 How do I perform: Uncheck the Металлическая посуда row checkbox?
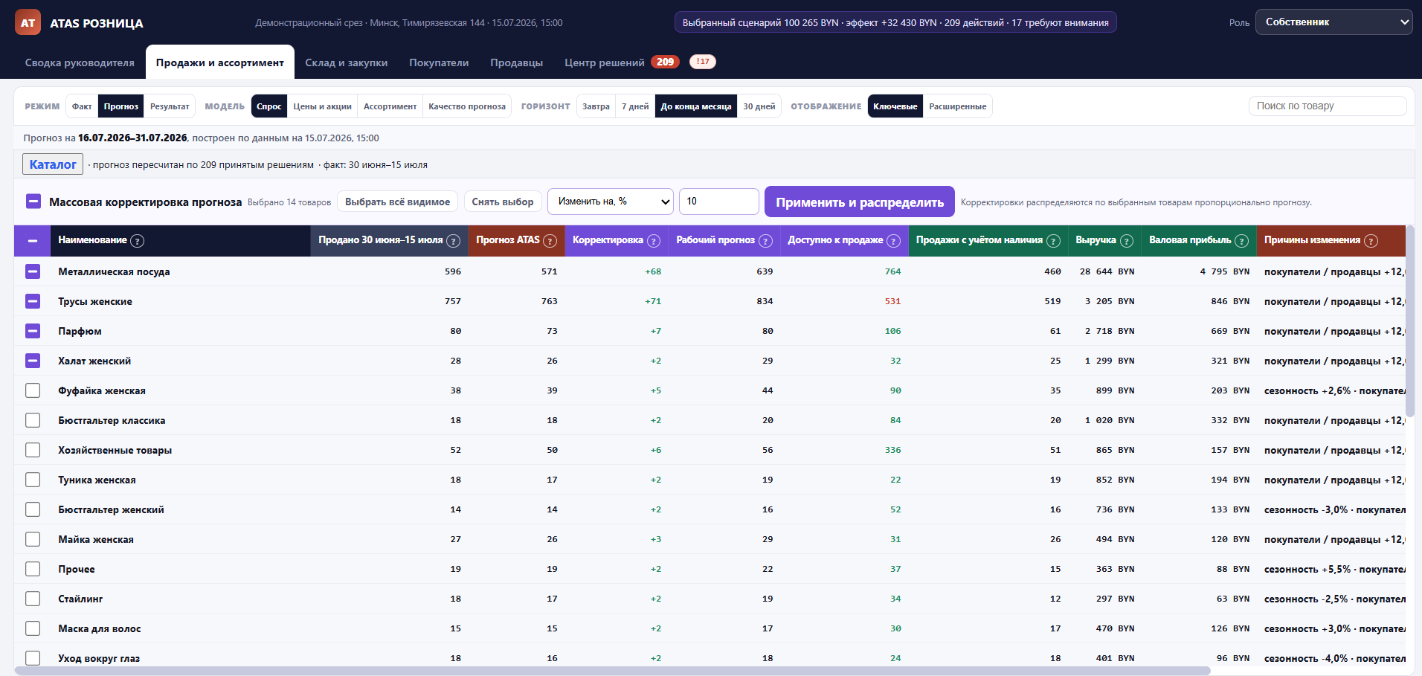coord(33,271)
